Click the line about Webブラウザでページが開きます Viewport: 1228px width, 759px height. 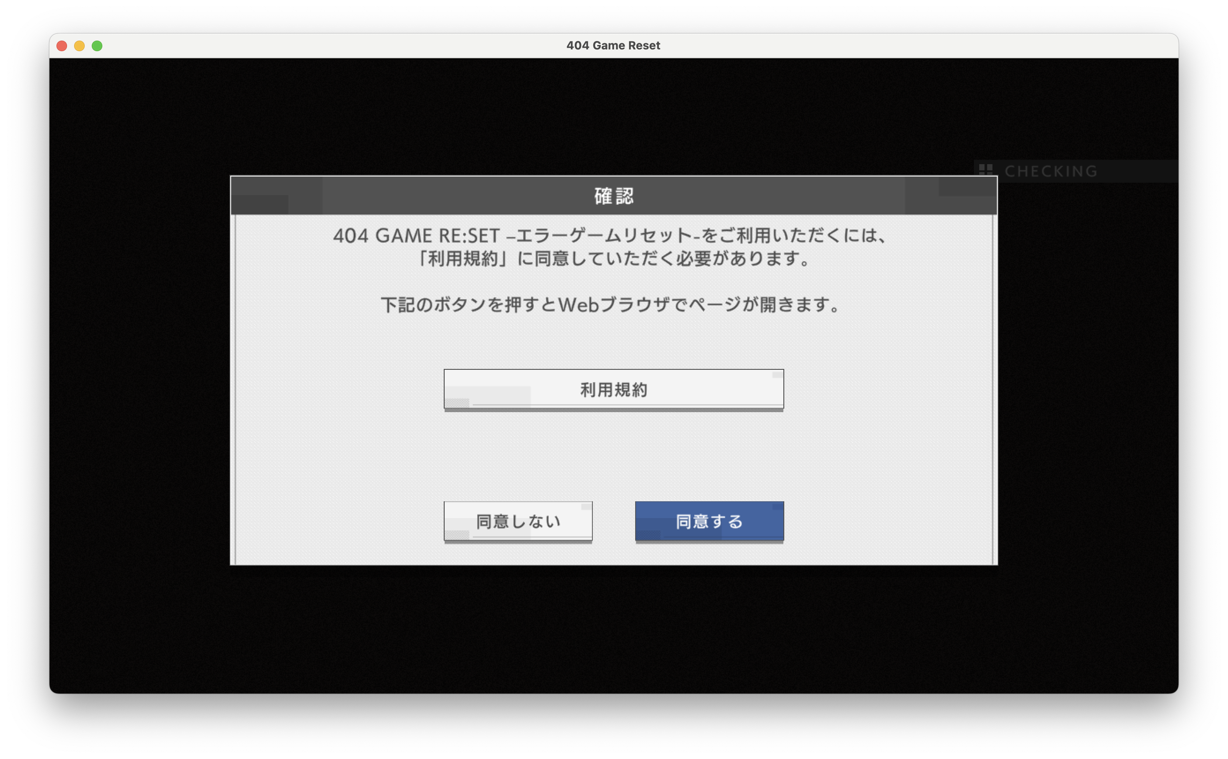pos(610,305)
